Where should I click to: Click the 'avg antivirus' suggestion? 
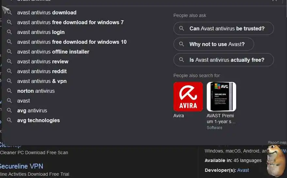click(x=32, y=110)
